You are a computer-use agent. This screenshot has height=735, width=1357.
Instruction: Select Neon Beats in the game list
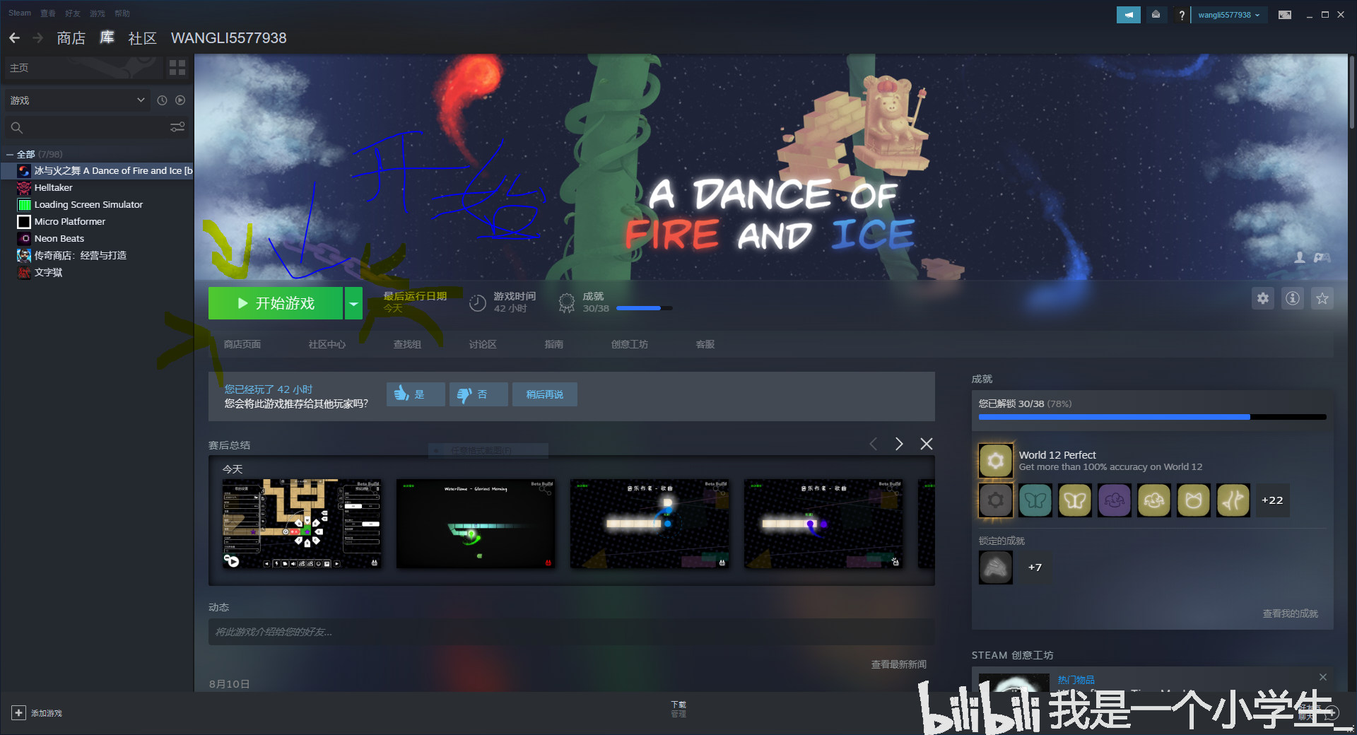click(x=97, y=238)
